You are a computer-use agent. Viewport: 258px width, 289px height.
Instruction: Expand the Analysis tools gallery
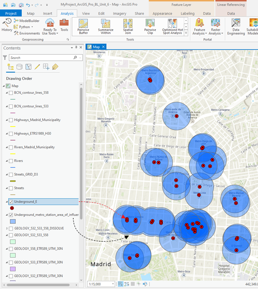[186, 33]
